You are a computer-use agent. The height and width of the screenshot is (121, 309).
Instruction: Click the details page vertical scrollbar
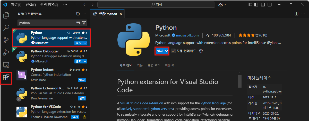240,81
